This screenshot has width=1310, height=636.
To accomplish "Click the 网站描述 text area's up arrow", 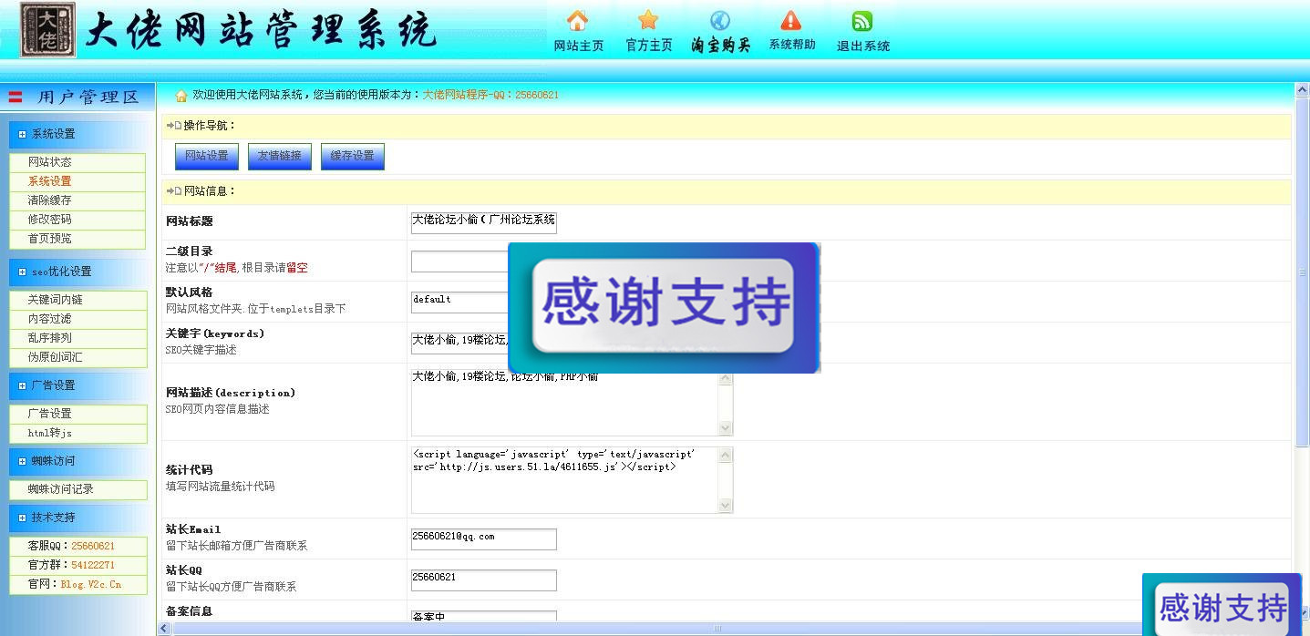I will pyautogui.click(x=726, y=378).
